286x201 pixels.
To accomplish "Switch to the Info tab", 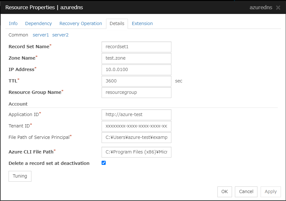I will pos(13,23).
